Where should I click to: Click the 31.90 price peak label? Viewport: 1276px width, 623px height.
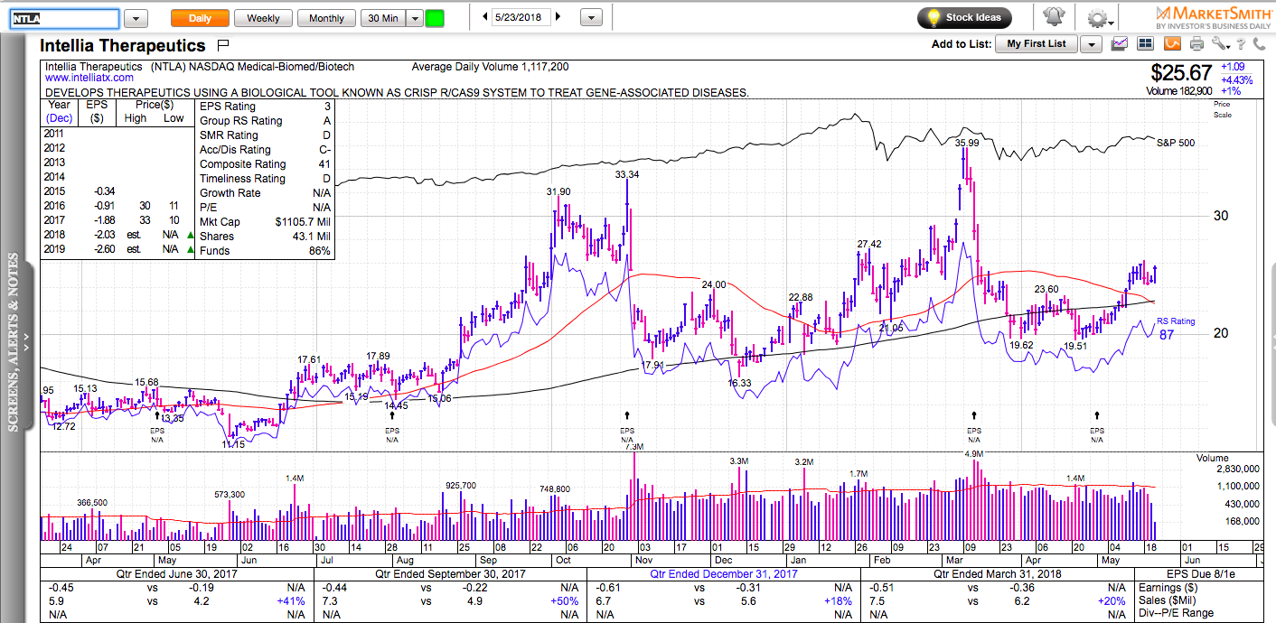pos(558,192)
